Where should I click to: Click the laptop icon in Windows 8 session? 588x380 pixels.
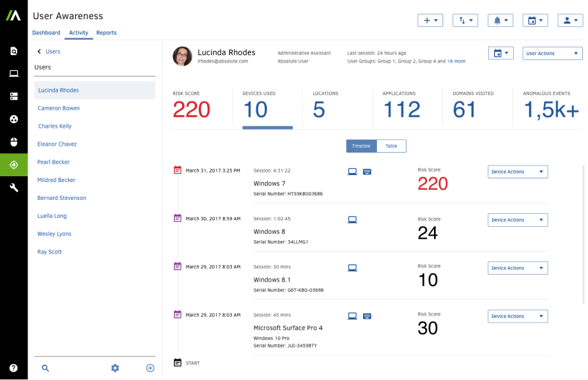[x=352, y=220]
